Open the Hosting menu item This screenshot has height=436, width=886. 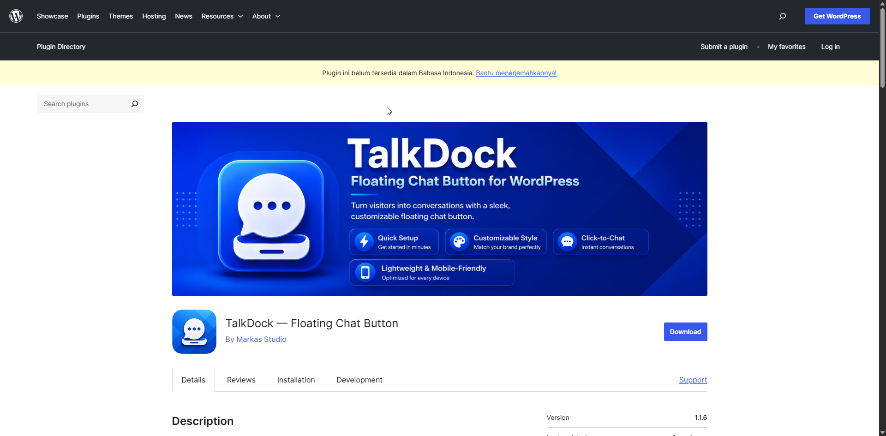[154, 16]
